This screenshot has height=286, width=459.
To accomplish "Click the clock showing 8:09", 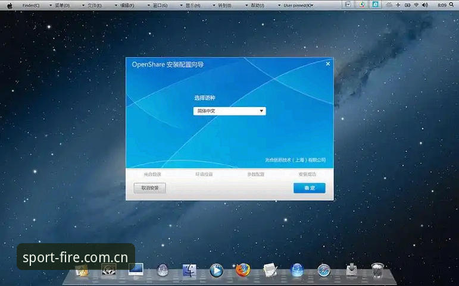I will point(442,5).
